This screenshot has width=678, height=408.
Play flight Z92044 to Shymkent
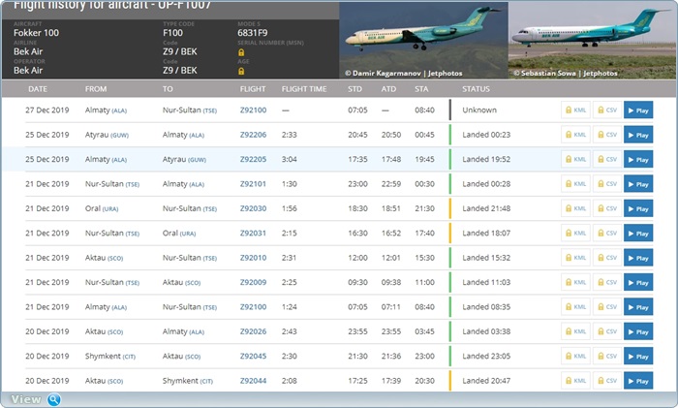[x=638, y=381]
